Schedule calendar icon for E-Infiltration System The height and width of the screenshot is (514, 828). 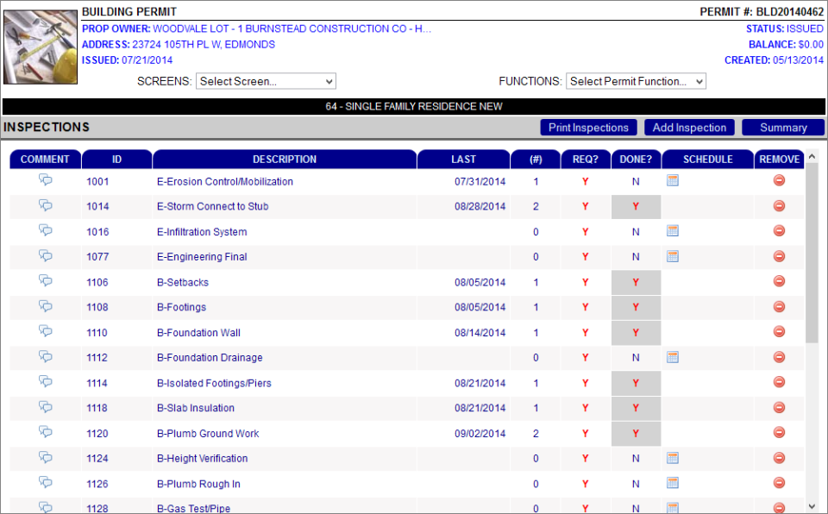(x=672, y=231)
